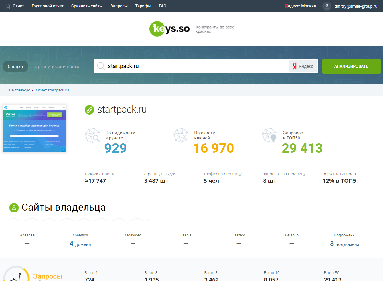Change region via 'Яндекс: Москва' selector
383x281 pixels.
(300, 6)
